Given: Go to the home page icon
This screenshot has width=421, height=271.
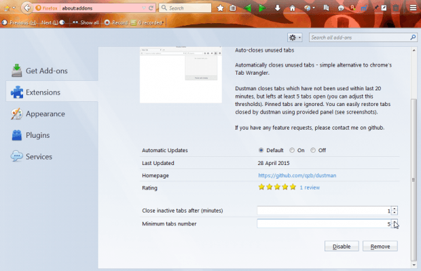Looking at the screenshot, I should coord(293,8).
